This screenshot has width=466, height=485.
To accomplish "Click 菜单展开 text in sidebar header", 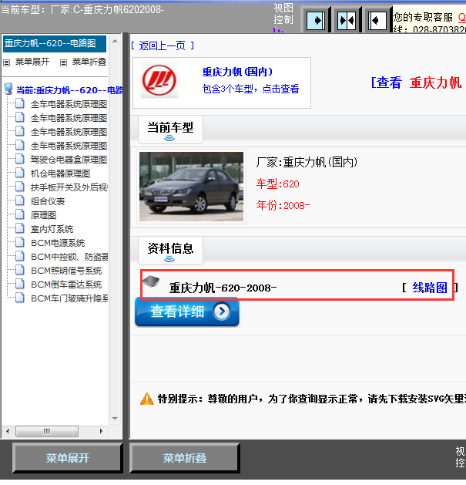I will [x=32, y=62].
